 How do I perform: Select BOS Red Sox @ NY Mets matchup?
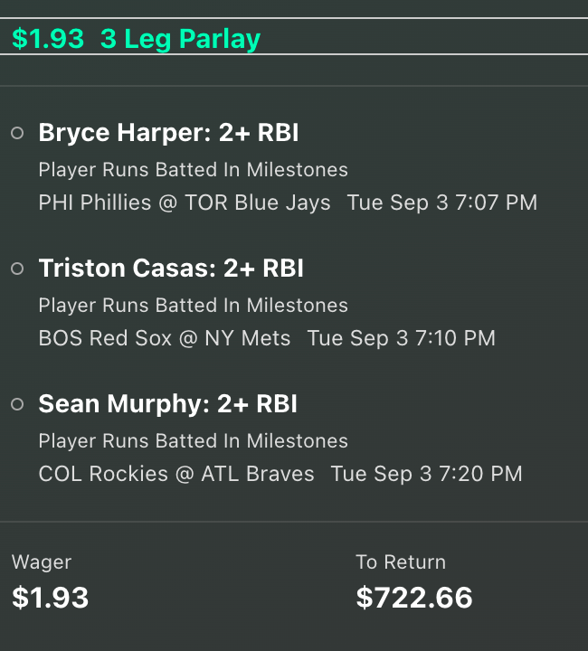click(x=165, y=338)
